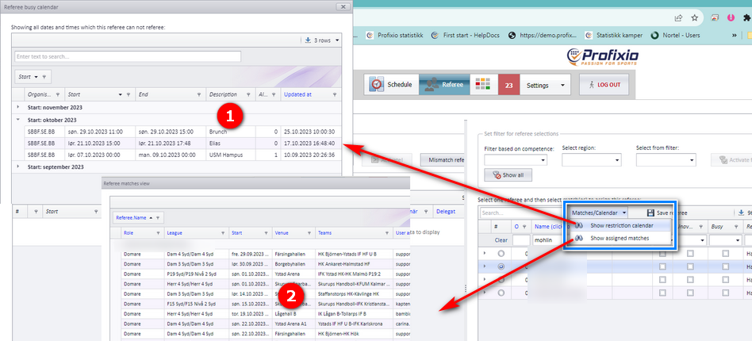
Task: Click the Save referee button
Action: (x=667, y=213)
